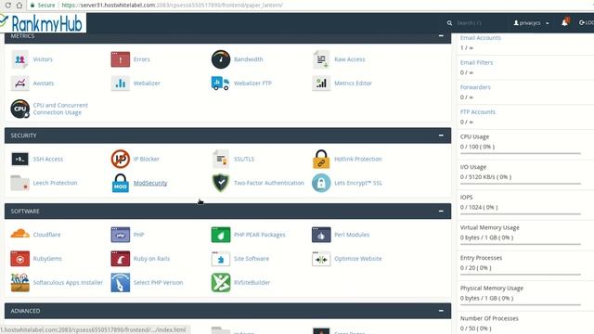Open the SSL/TLS certificate icon
This screenshot has width=594, height=334.
click(221, 159)
